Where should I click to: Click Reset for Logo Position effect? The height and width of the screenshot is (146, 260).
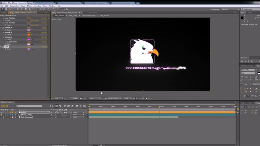pos(29,18)
